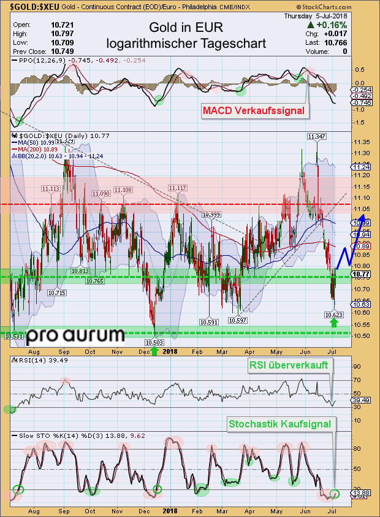This screenshot has width=380, height=517.
Task: Click the green circle at Stochastik's right end
Action: click(335, 493)
